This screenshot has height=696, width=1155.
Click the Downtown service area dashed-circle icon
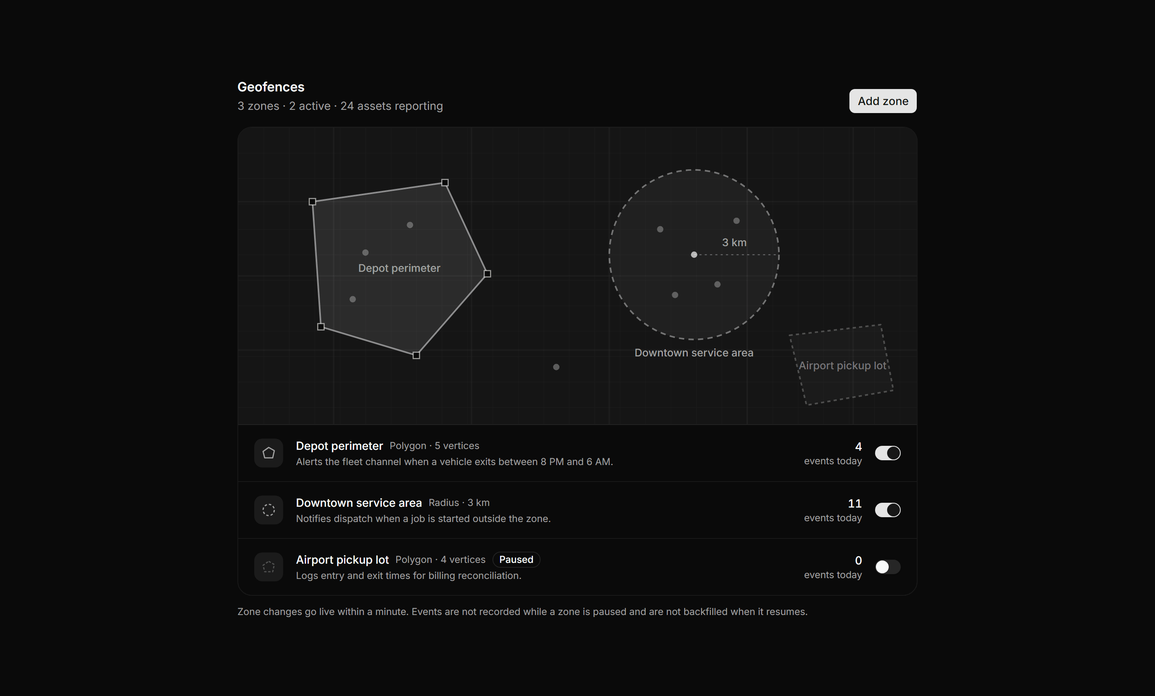click(x=269, y=510)
